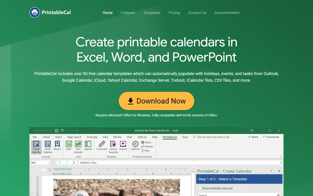Click the About item in ribbon
313x196 pixels.
(146, 142)
